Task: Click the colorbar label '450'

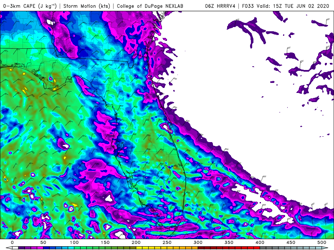Action: point(291,242)
